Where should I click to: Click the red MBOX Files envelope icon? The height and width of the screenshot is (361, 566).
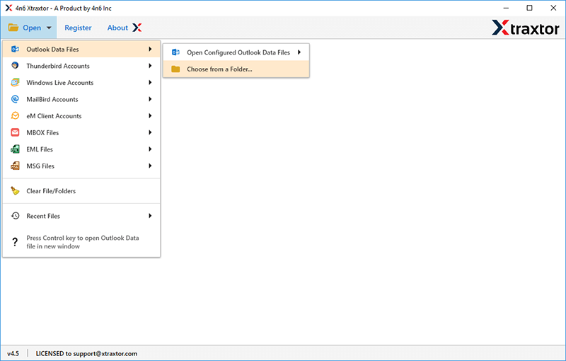(x=15, y=132)
